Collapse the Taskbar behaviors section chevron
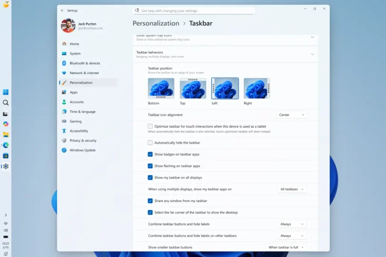This screenshot has height=257, width=386. [x=312, y=54]
